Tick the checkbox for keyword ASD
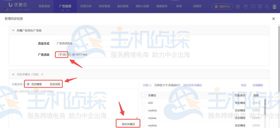This screenshot has width=280, height=128. tap(143, 103)
